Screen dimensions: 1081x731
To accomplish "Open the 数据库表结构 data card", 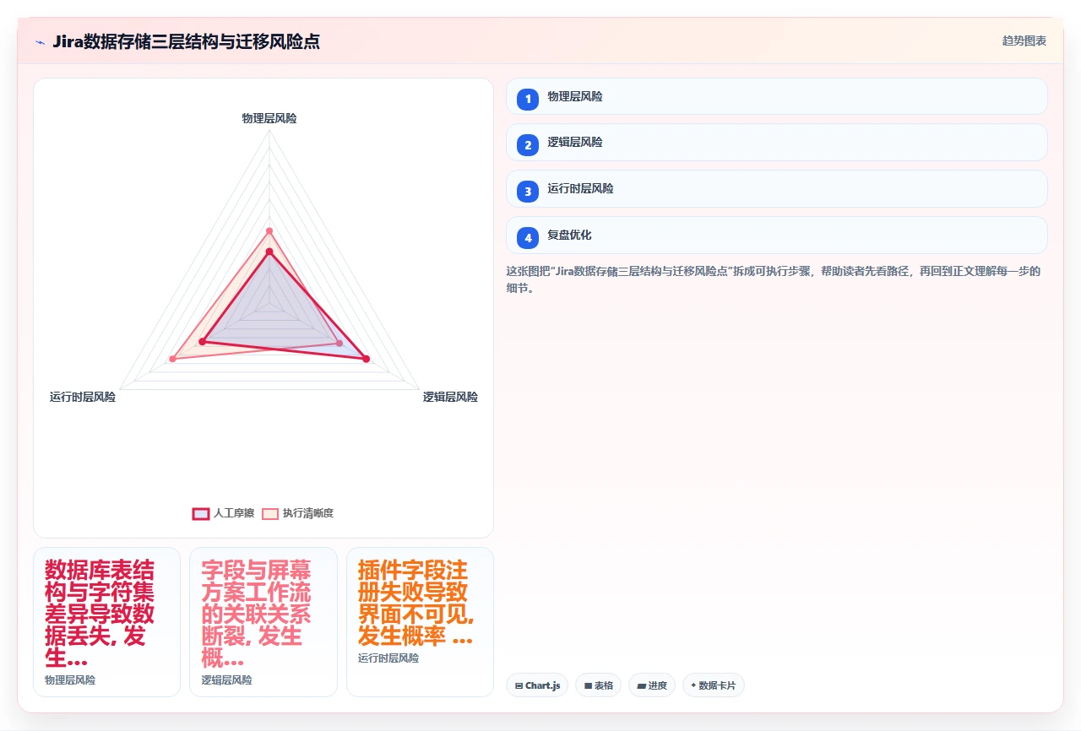I will click(106, 622).
